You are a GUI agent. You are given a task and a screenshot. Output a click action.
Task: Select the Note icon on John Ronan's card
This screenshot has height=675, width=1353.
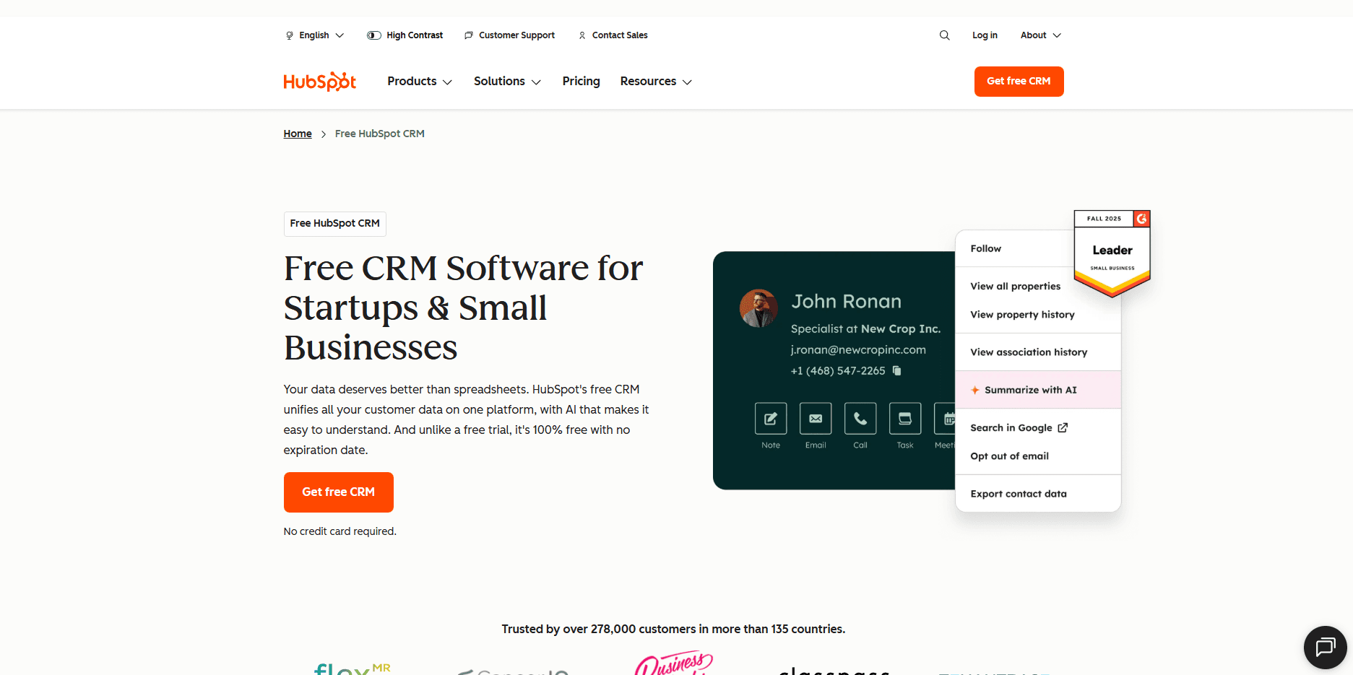pyautogui.click(x=770, y=419)
